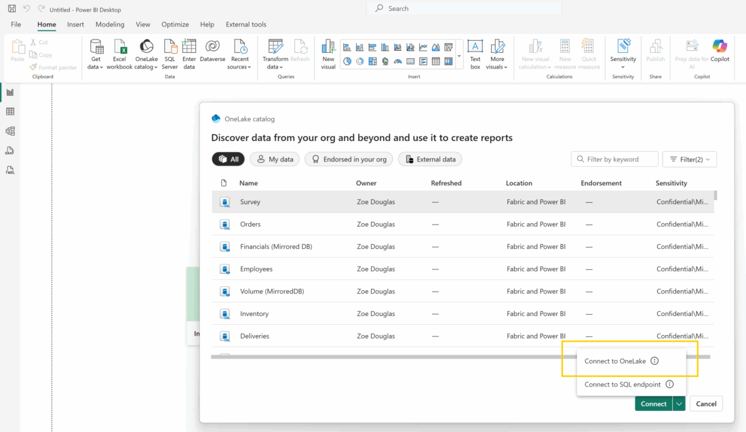
Task: Open the File menu
Action: coord(16,24)
